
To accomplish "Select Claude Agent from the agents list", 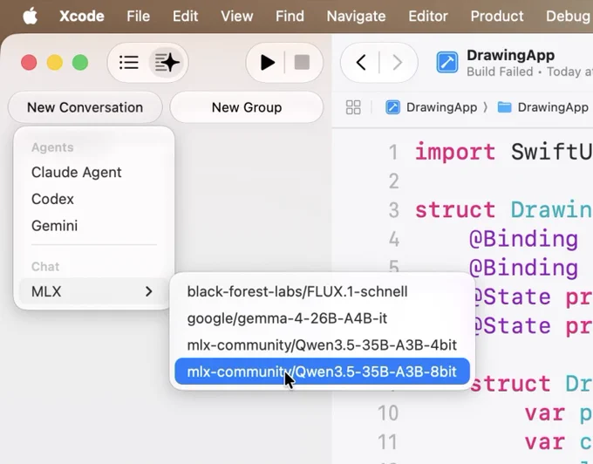I will click(77, 173).
